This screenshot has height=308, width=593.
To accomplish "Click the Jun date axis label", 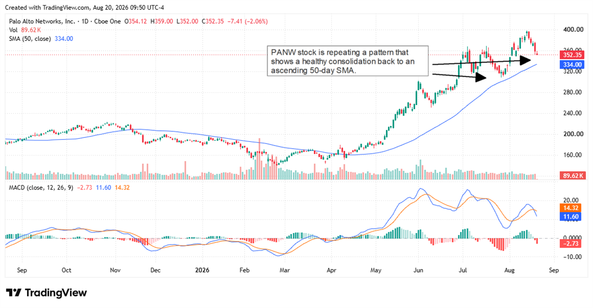I will pyautogui.click(x=418, y=270).
